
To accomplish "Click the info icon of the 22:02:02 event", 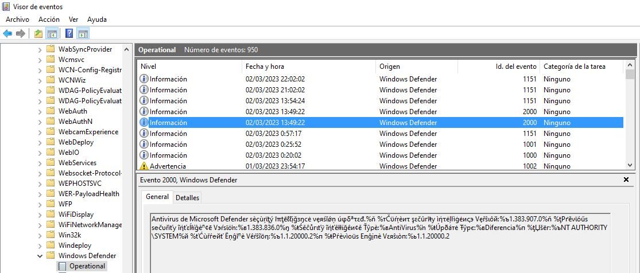I will pos(143,79).
